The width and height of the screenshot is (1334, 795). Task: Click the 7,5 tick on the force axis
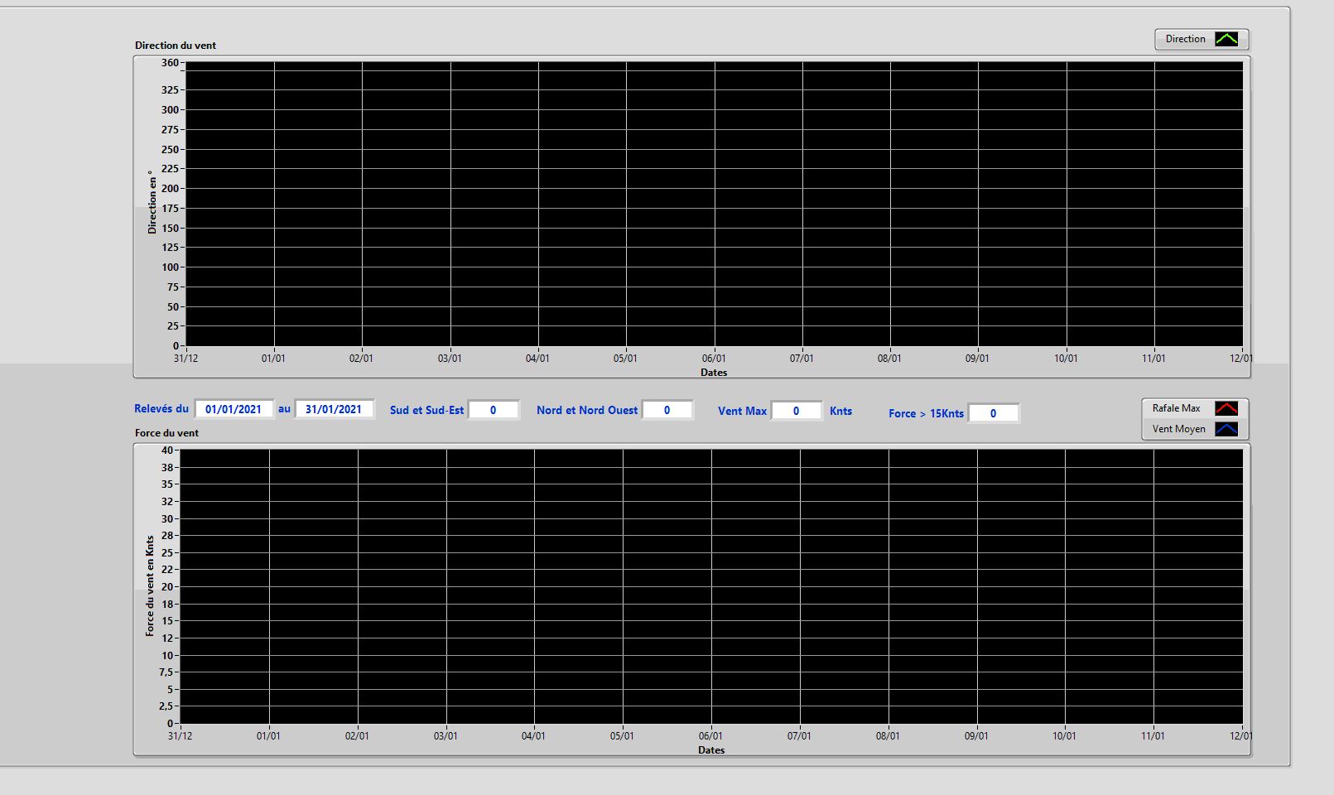click(x=166, y=672)
